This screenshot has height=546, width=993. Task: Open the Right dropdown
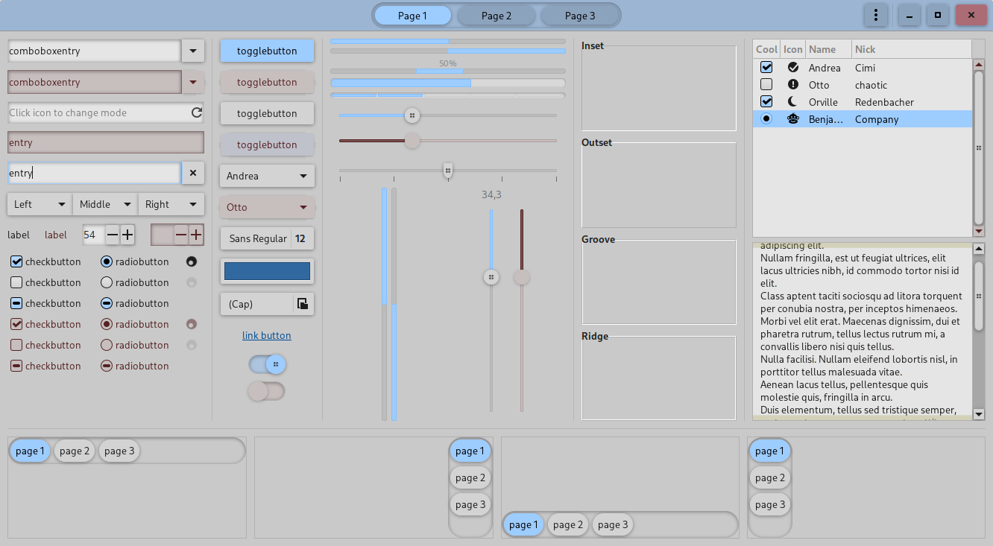click(x=171, y=204)
